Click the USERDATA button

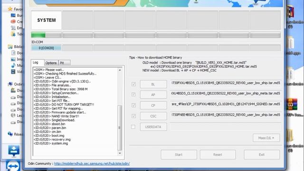pyautogui.click(x=153, y=127)
